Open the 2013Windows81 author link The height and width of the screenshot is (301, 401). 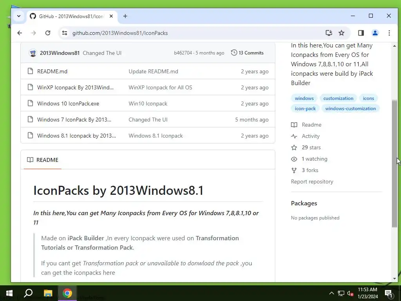pos(60,53)
